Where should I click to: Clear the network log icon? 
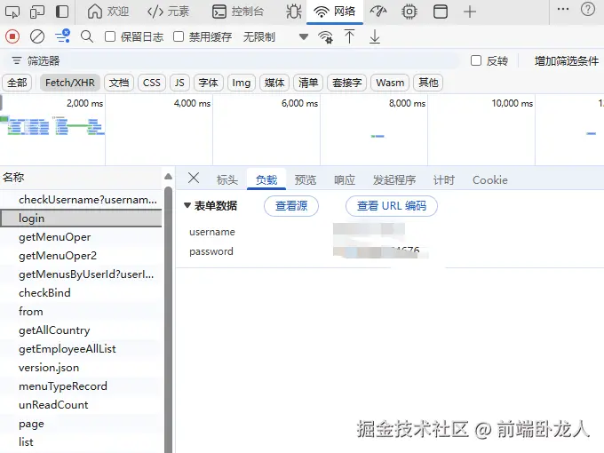[37, 36]
